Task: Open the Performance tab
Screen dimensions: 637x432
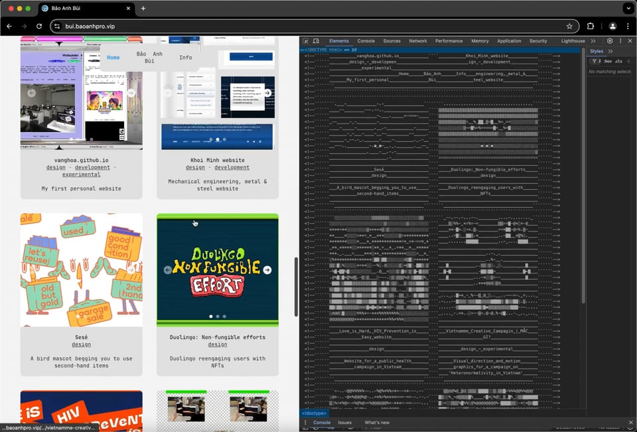Action: click(x=449, y=41)
